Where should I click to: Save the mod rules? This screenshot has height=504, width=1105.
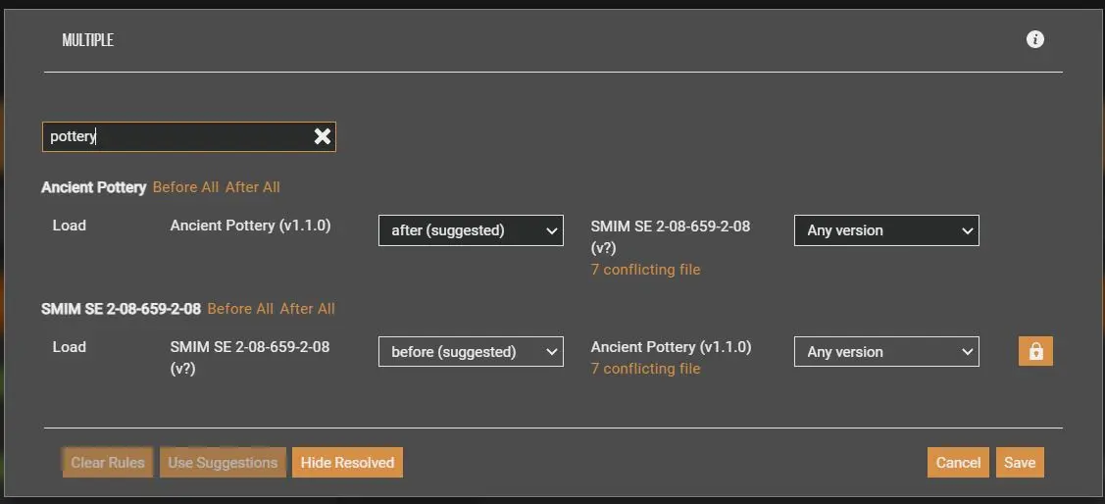tap(1020, 463)
